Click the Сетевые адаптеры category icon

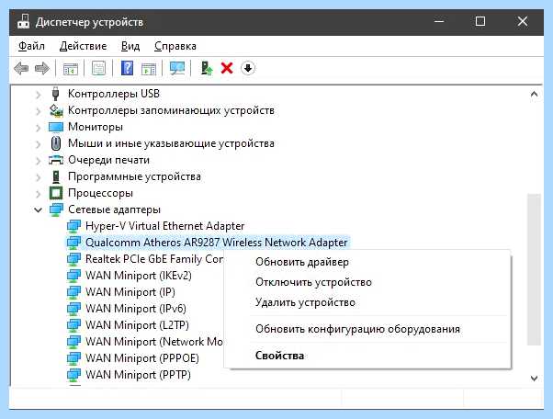(x=56, y=209)
